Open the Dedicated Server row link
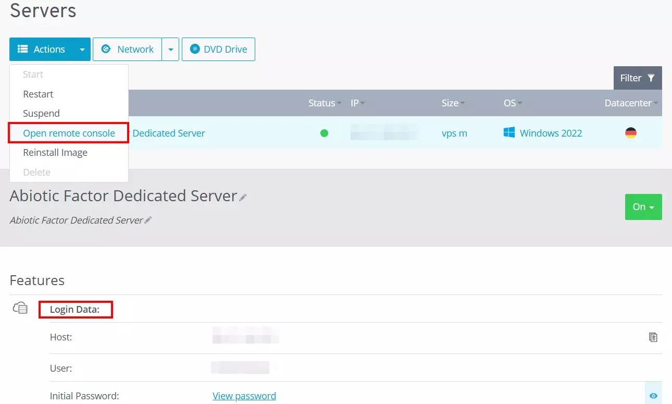 [x=168, y=133]
